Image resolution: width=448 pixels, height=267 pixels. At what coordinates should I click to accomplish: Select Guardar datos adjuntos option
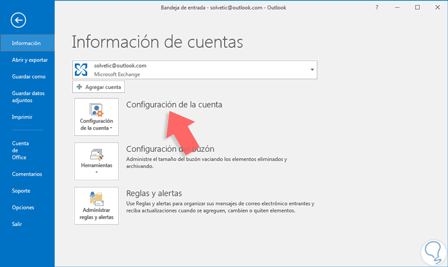[28, 96]
